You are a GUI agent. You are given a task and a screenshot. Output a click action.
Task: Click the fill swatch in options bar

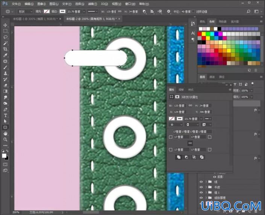click(47, 12)
